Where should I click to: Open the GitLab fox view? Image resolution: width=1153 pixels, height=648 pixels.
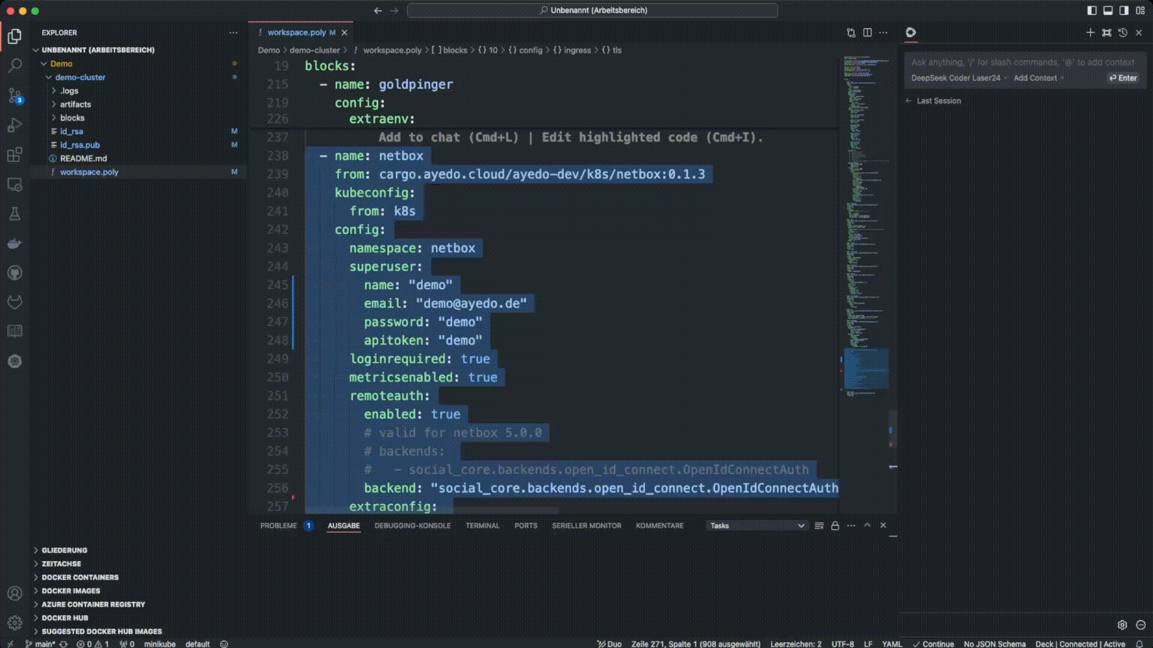click(15, 302)
